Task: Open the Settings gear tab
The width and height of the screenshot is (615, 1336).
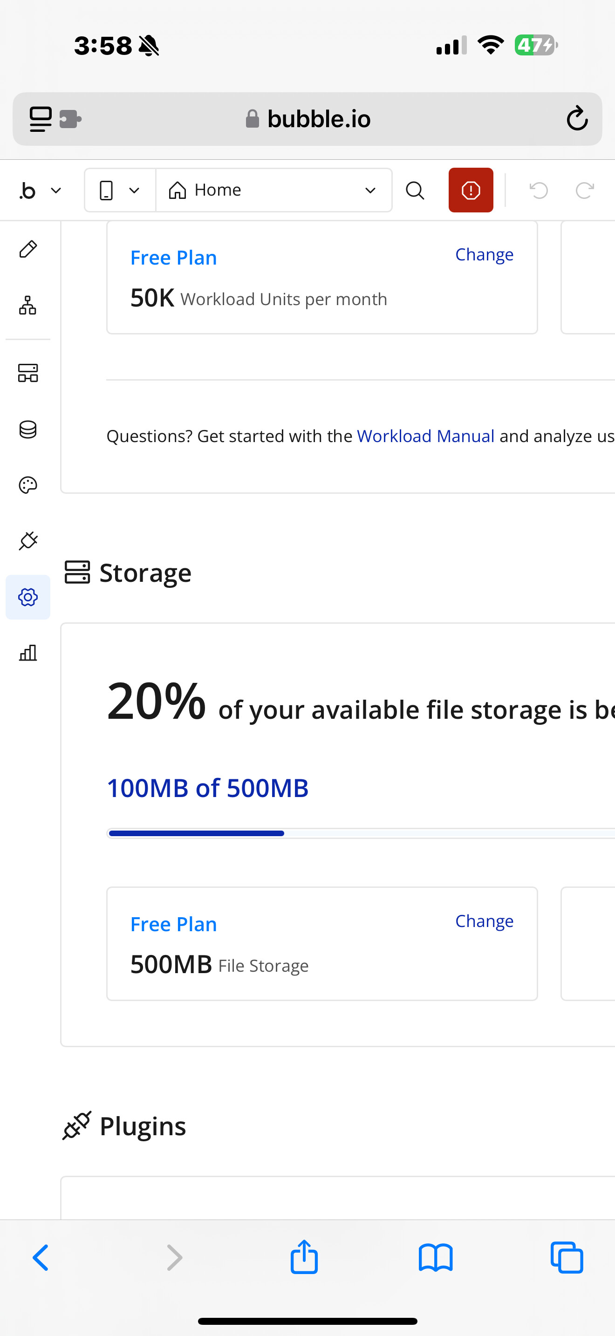Action: coord(28,597)
